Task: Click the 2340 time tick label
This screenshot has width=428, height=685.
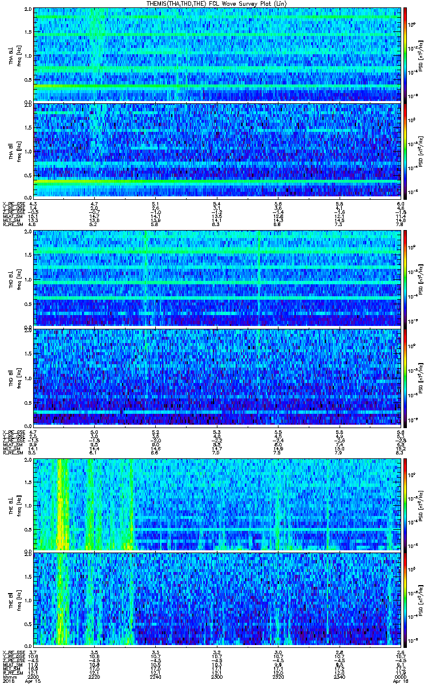Action: click(x=338, y=676)
